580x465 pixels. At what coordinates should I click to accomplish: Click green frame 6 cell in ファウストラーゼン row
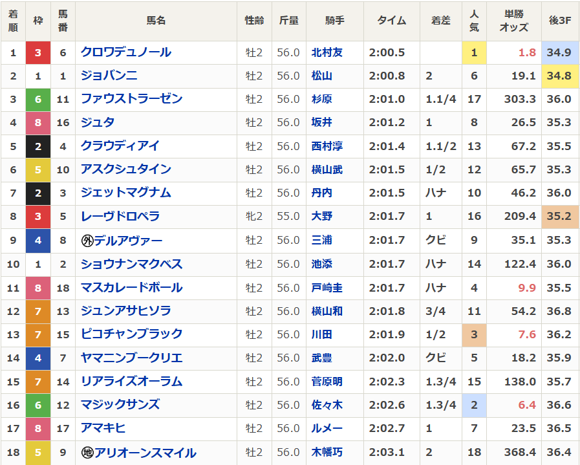coord(38,99)
